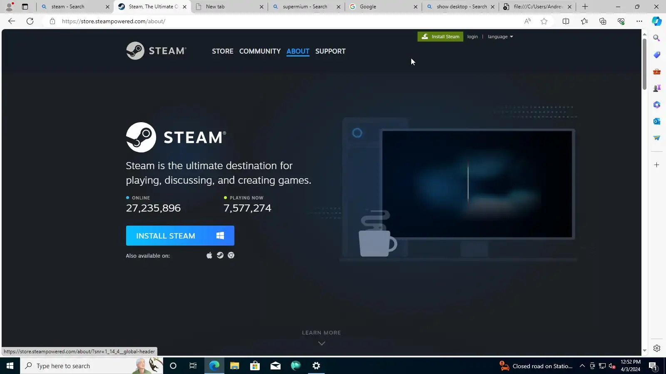This screenshot has height=374, width=666.
Task: Open the COMMUNITY menu
Action: pos(260,51)
